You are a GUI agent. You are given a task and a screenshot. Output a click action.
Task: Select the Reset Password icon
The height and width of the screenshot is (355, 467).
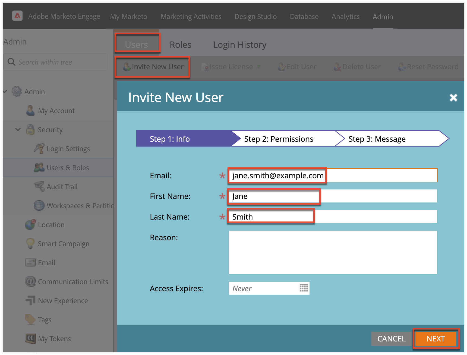pos(402,66)
